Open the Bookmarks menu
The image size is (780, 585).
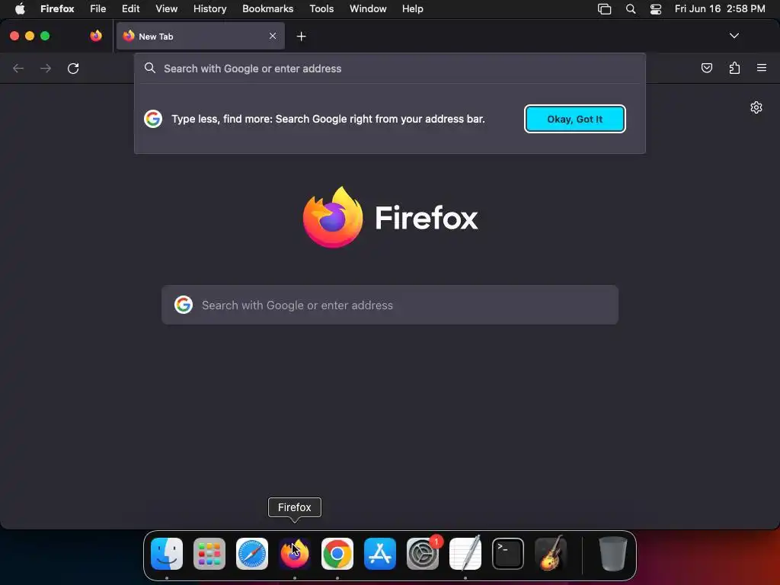267,9
